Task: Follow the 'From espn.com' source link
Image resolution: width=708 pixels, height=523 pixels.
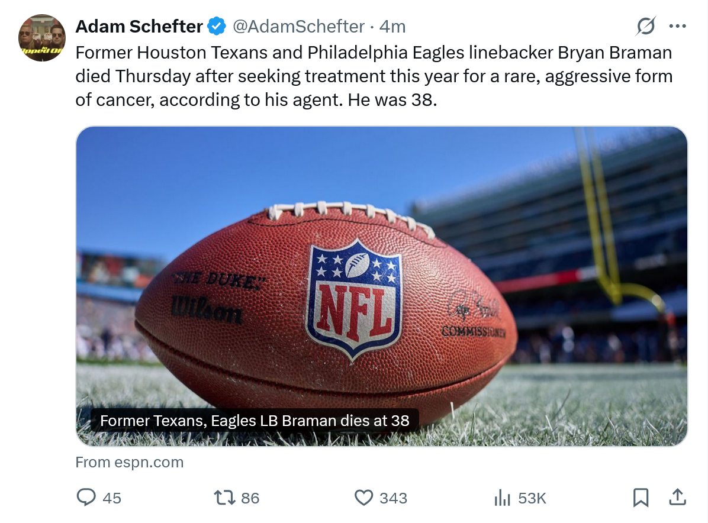Action: click(130, 462)
